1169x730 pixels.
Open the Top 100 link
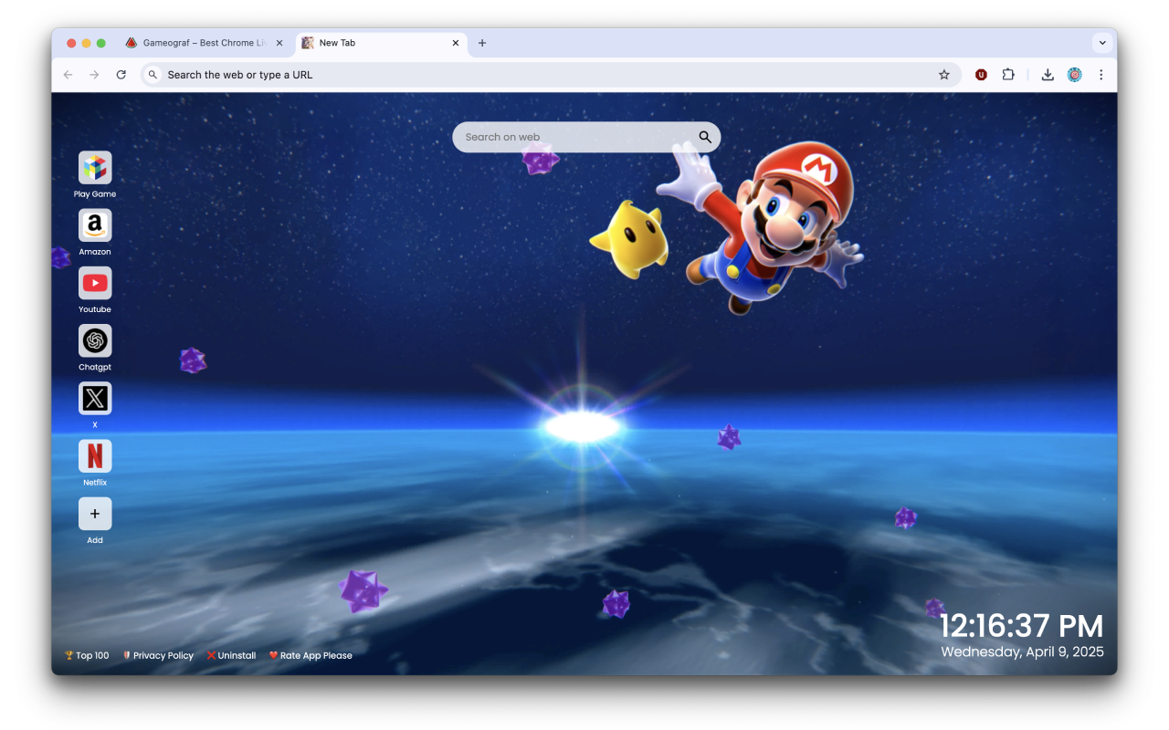coord(87,655)
